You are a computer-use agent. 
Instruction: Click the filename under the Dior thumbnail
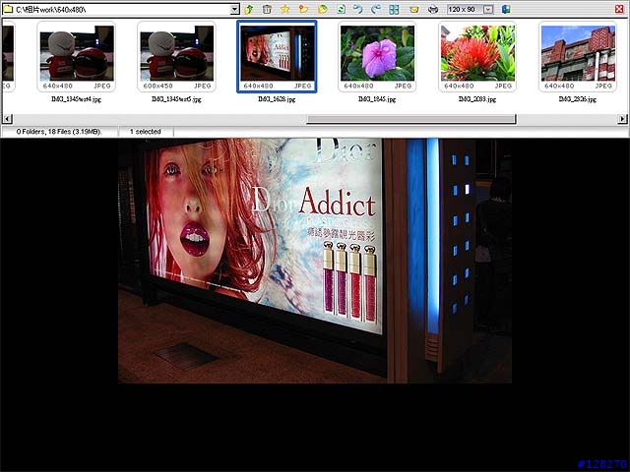pyautogui.click(x=277, y=99)
